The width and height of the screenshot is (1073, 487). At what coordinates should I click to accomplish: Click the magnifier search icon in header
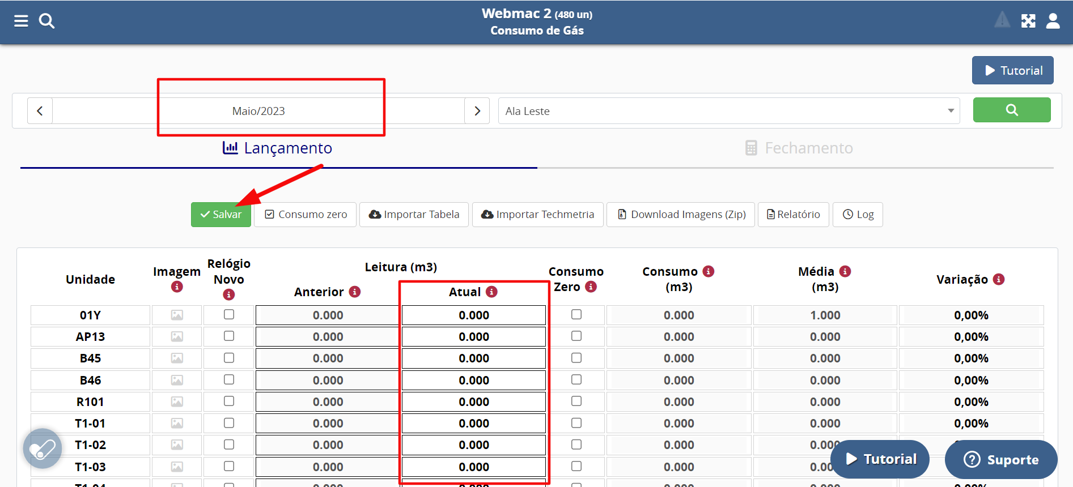tap(46, 22)
